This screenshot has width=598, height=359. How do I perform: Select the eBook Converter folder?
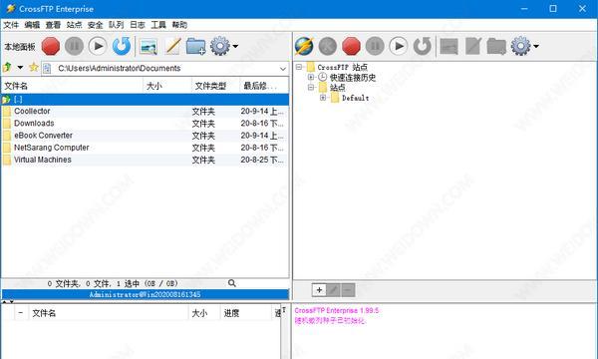(145, 136)
